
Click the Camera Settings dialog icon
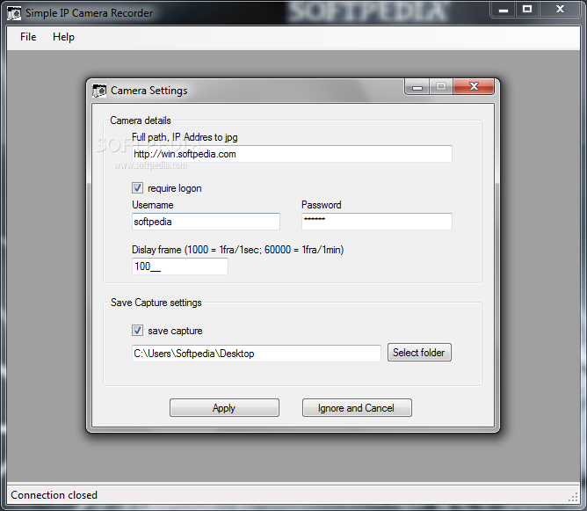[x=99, y=91]
